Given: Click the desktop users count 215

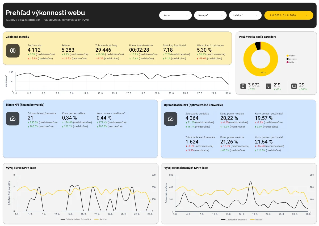Looking at the screenshot, I should click(x=277, y=85).
